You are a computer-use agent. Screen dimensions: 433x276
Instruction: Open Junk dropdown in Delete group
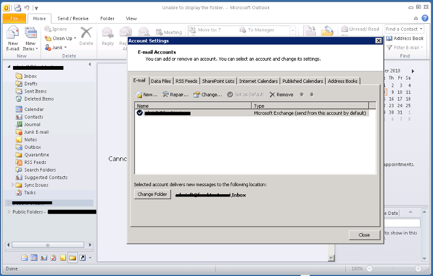[56, 48]
